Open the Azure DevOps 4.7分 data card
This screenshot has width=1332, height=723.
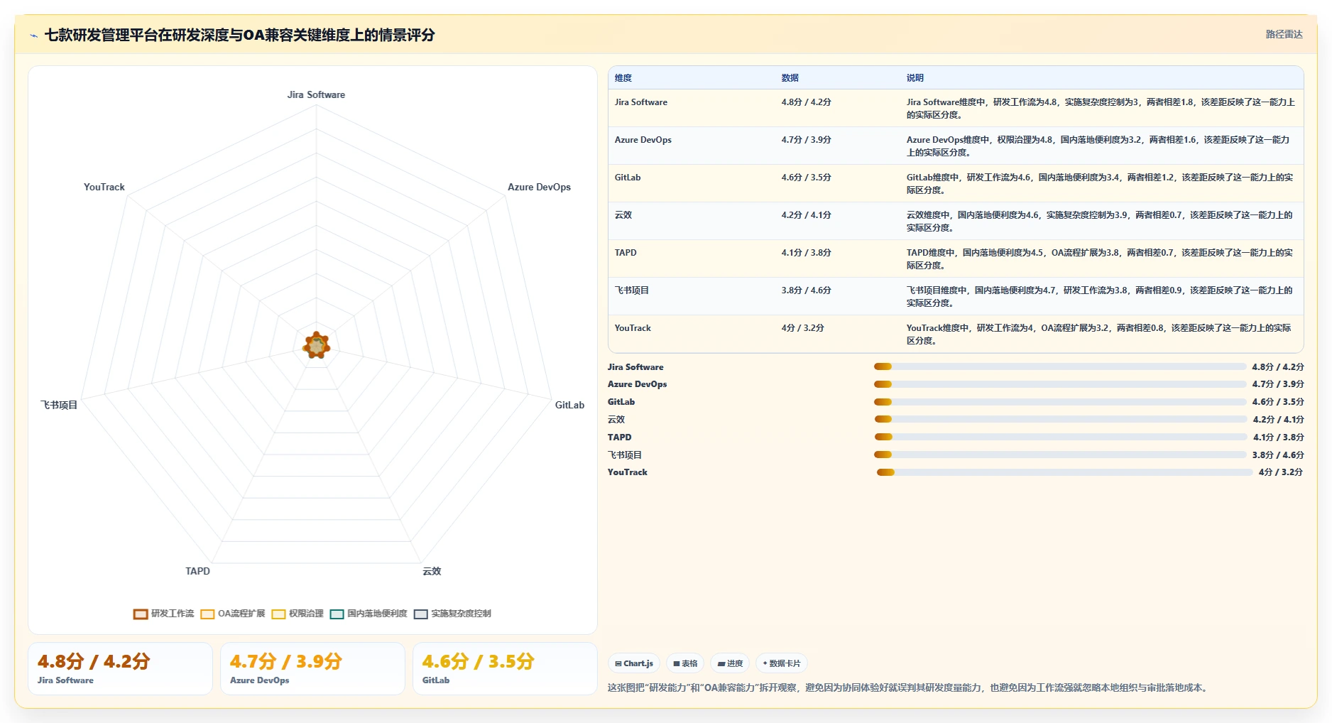[312, 669]
